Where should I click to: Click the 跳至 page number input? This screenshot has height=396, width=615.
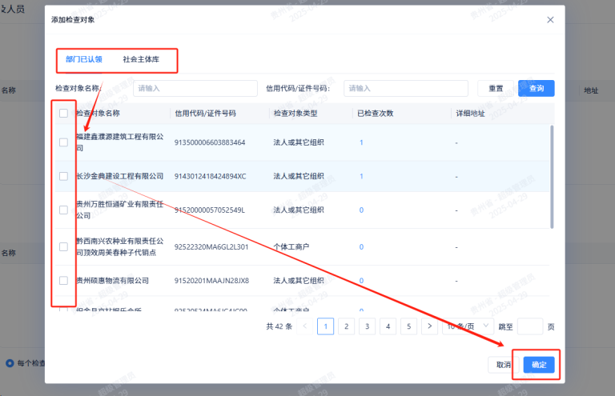[x=530, y=326]
